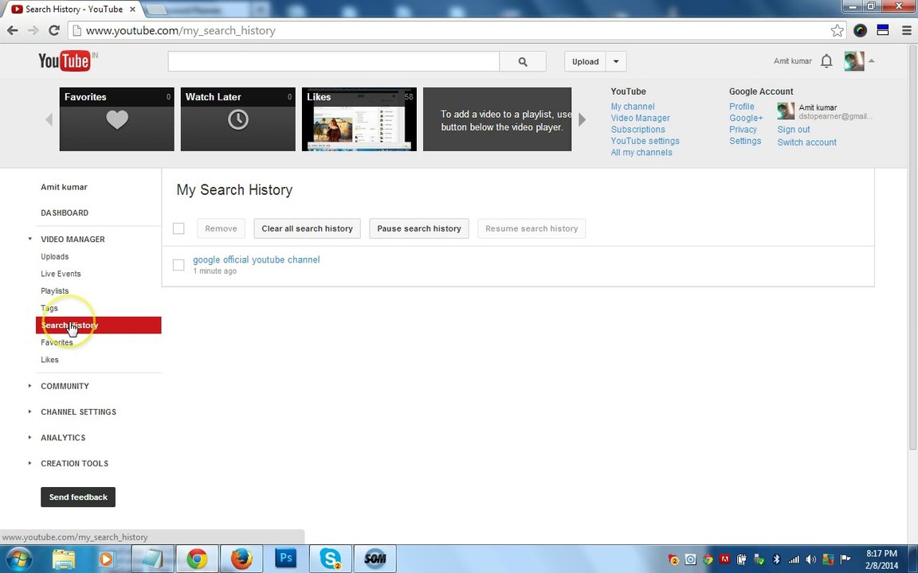Click Subscriptions link

click(637, 129)
